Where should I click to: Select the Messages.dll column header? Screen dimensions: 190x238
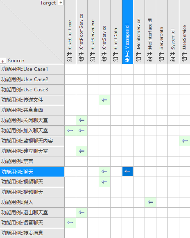[127, 32]
